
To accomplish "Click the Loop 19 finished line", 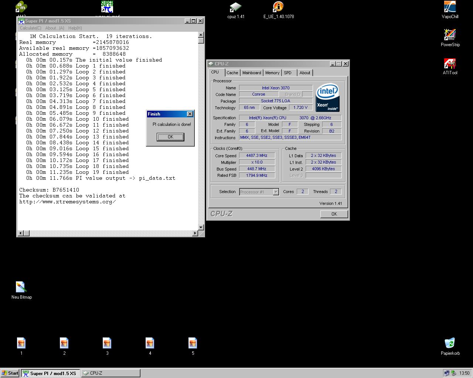I will point(78,172).
